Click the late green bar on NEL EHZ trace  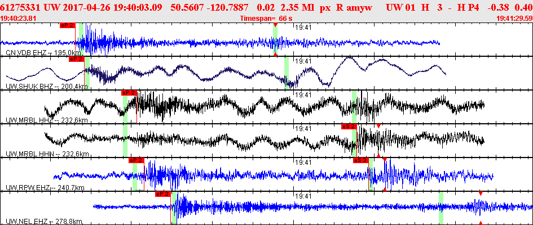coord(441,208)
